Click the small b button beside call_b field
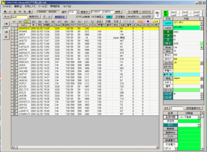This screenshot has width=207, height=152. click(x=202, y=28)
